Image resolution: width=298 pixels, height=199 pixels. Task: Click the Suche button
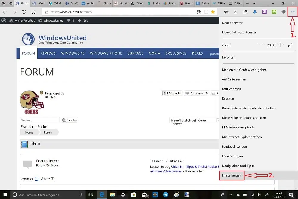(69, 120)
